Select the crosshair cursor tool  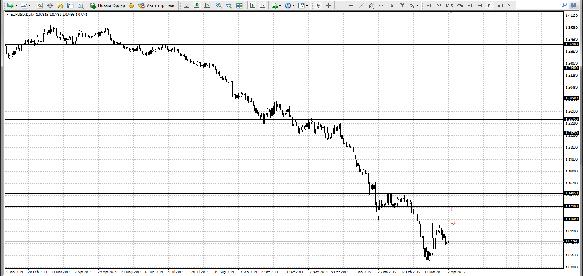(328, 5)
